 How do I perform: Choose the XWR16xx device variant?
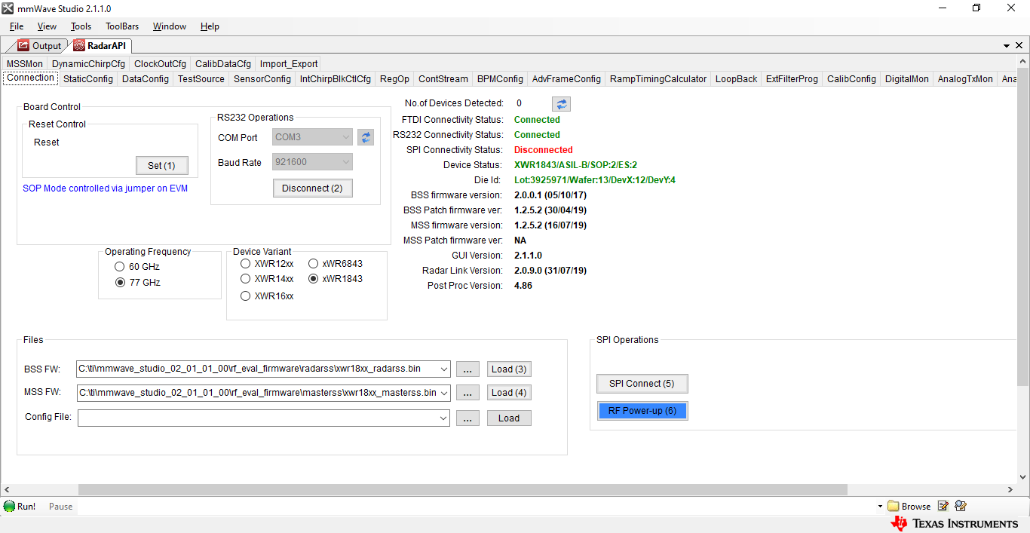click(x=245, y=296)
